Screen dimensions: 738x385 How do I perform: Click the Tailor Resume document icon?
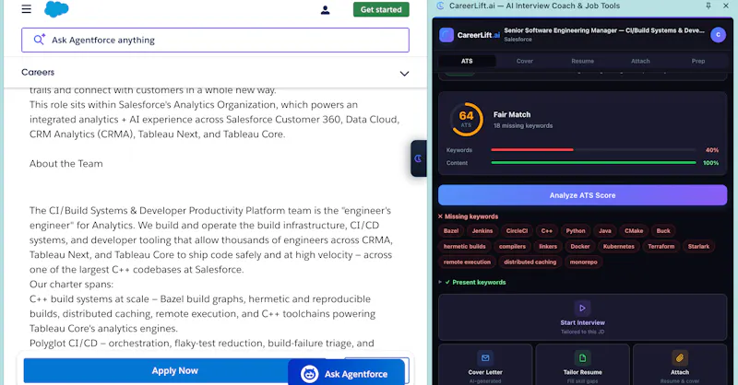tap(583, 358)
